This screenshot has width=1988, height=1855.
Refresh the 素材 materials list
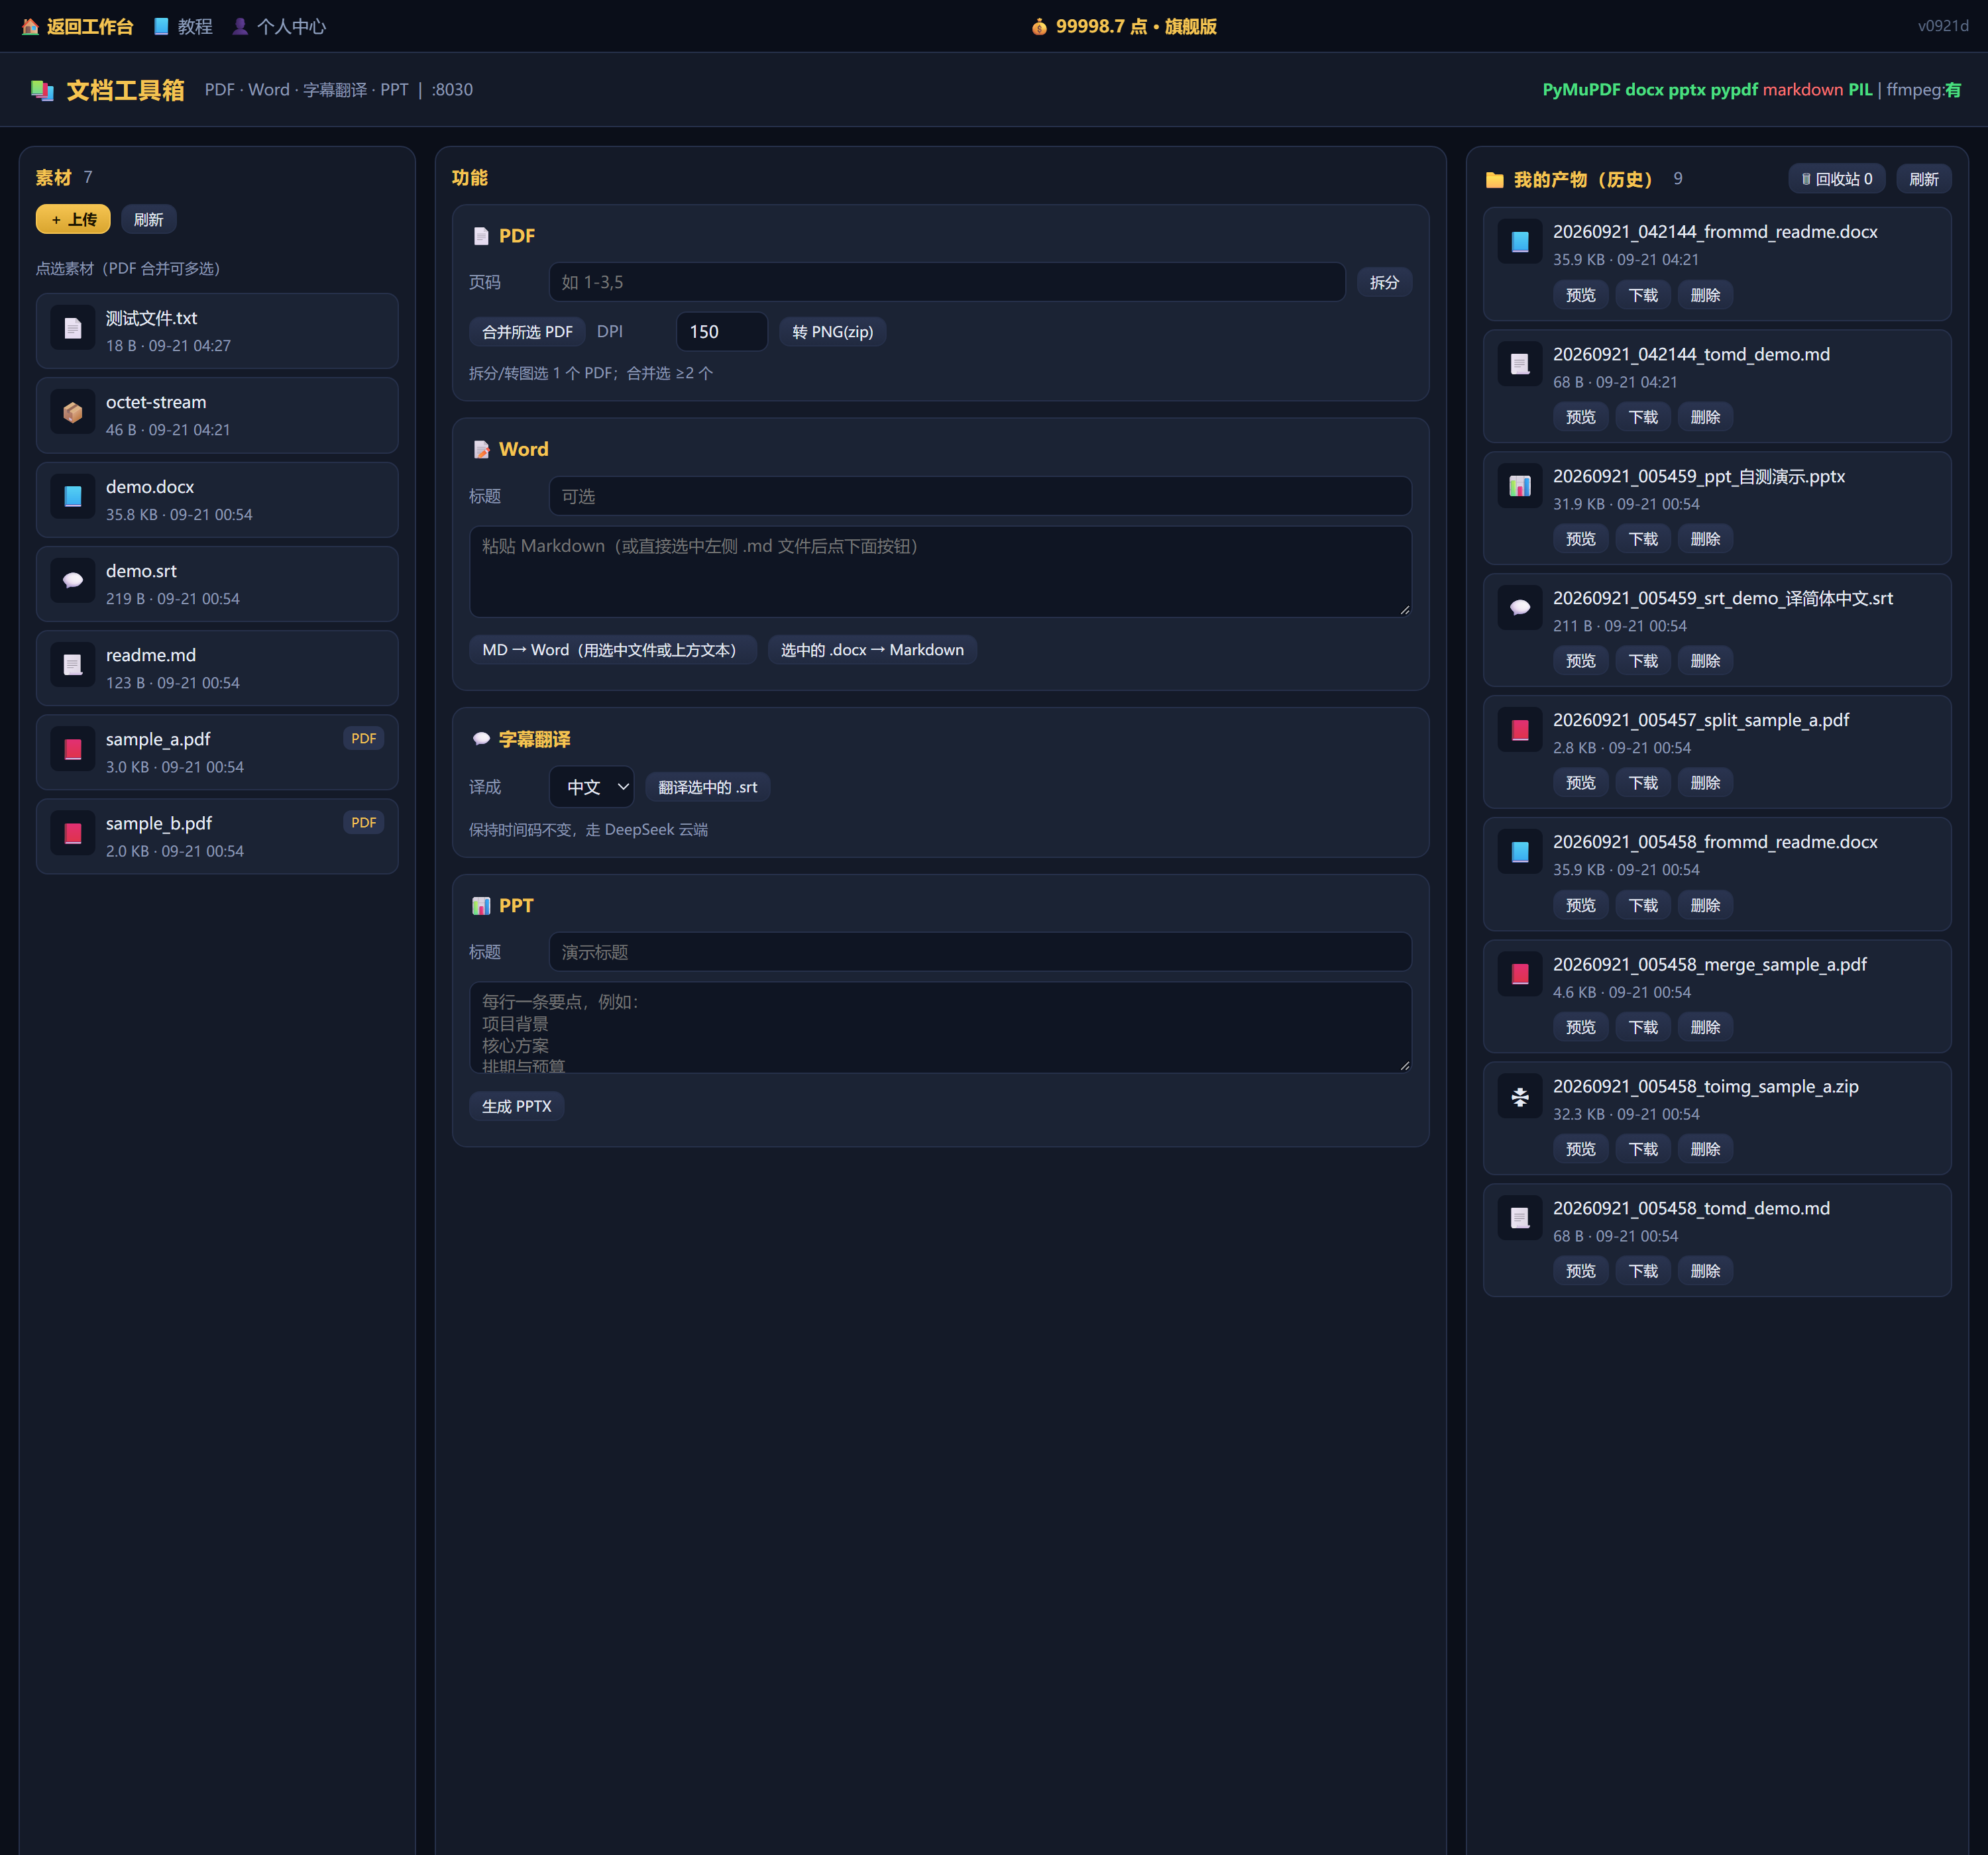tap(148, 219)
